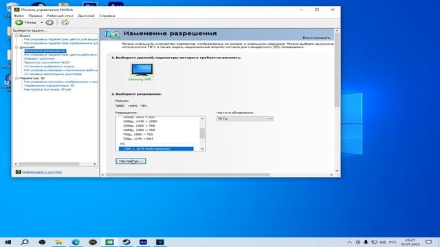Image resolution: width=440 pixels, height=247 pixels.
Task: Select desktop size and position item
Action: [x=60, y=70]
